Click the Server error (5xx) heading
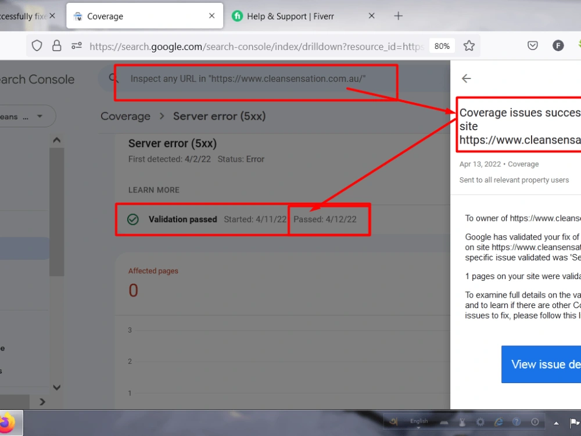The height and width of the screenshot is (436, 581). click(173, 144)
